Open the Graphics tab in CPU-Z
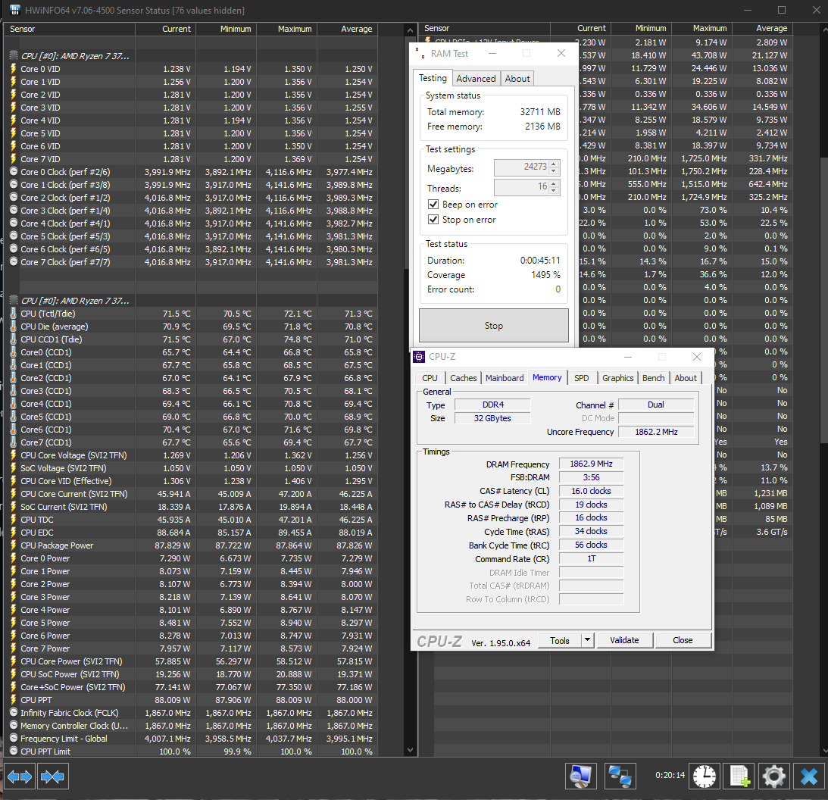 (617, 378)
